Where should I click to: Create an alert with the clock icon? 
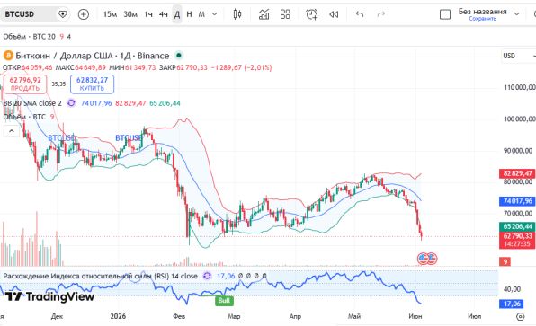[x=312, y=14]
